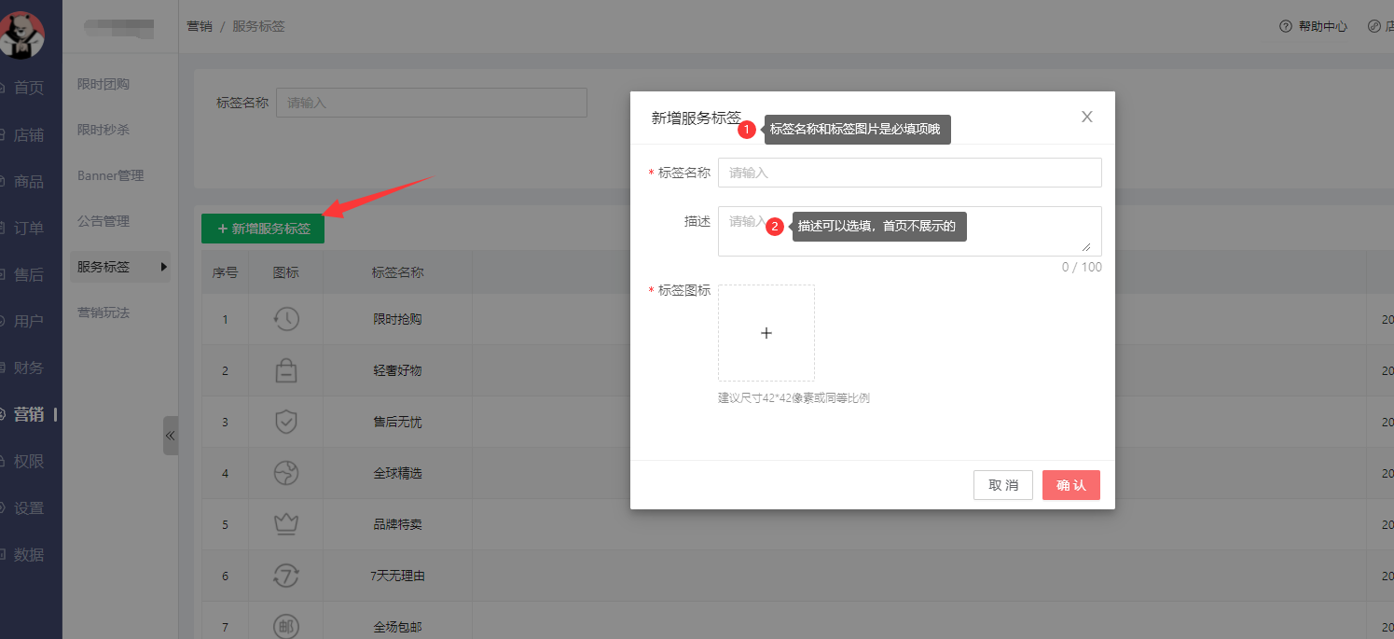Click the shopping bag icon for 轻奢好物
The width and height of the screenshot is (1394, 639).
coord(285,370)
